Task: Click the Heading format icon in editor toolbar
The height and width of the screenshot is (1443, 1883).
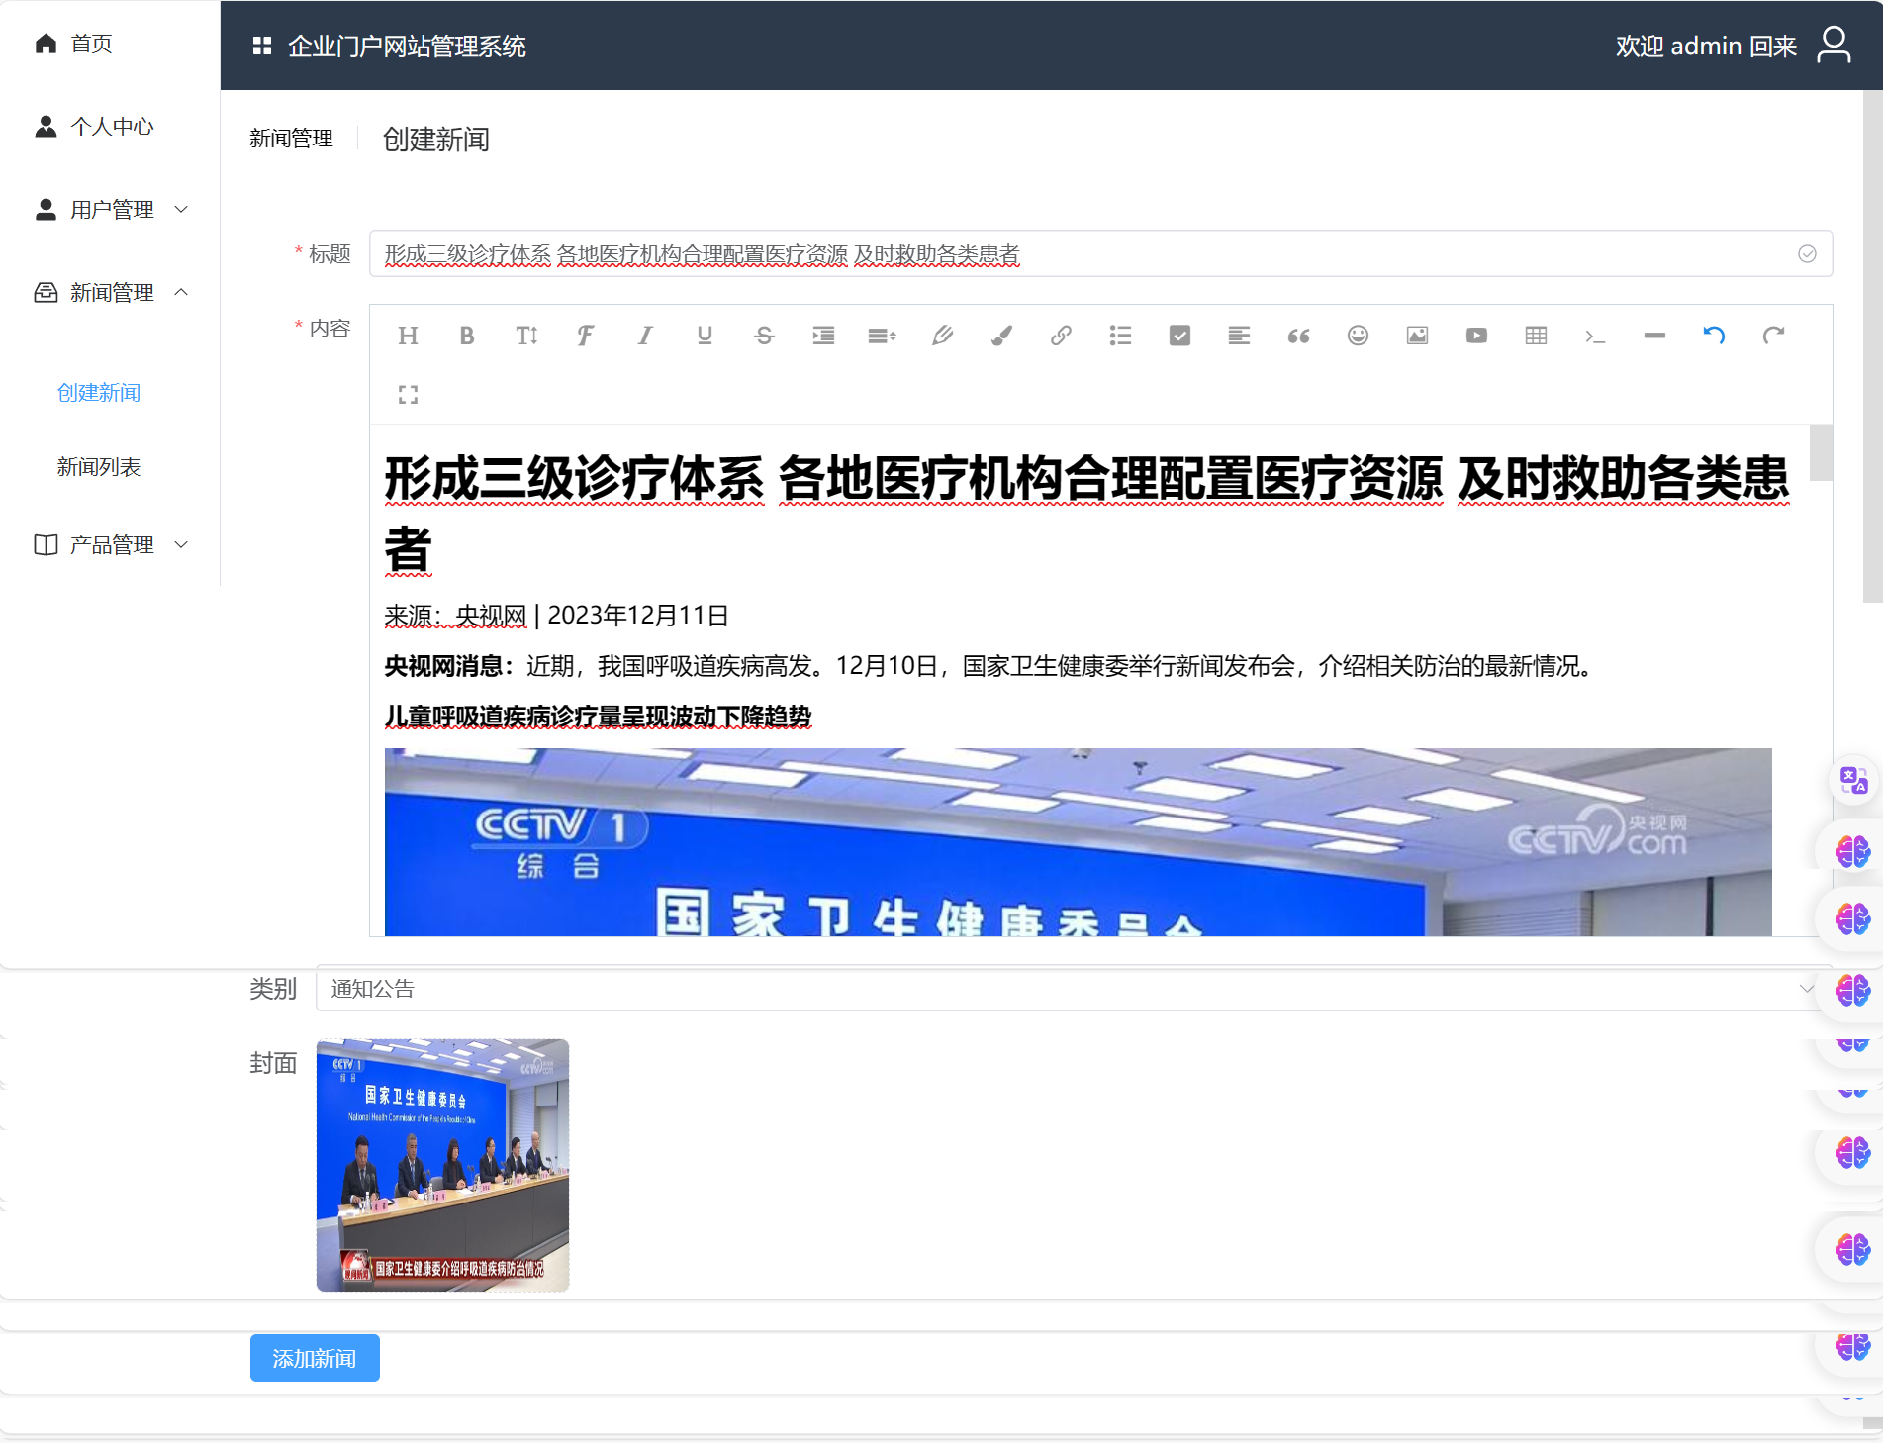Action: point(408,336)
